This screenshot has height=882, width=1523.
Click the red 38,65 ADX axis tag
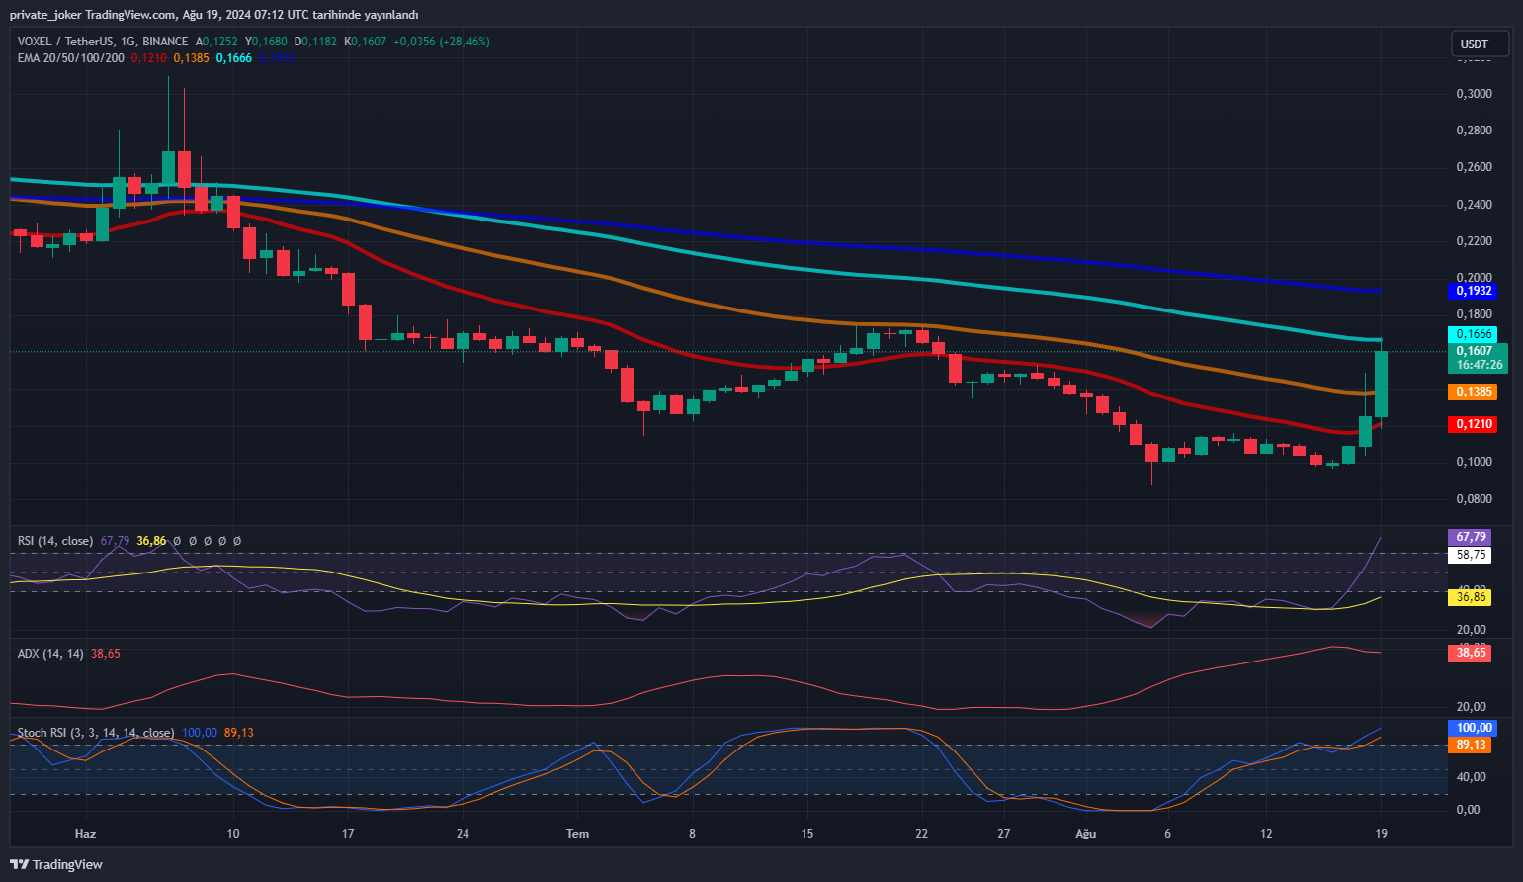(x=1471, y=653)
